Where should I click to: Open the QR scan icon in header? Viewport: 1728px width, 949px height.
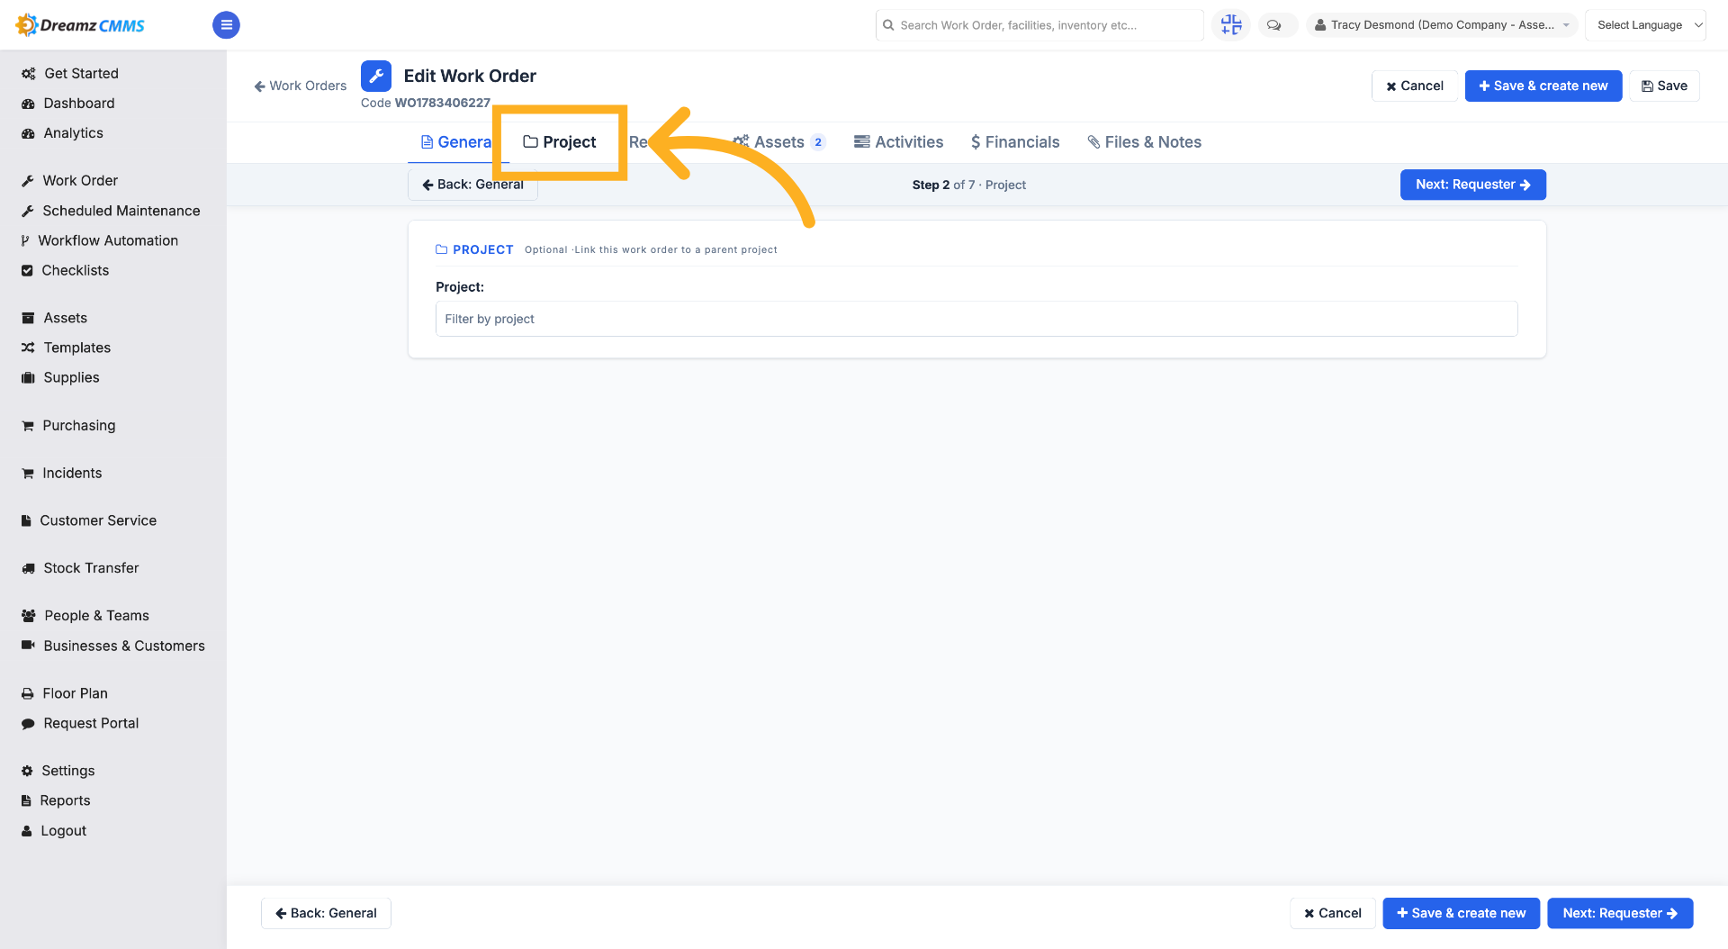(x=1230, y=25)
